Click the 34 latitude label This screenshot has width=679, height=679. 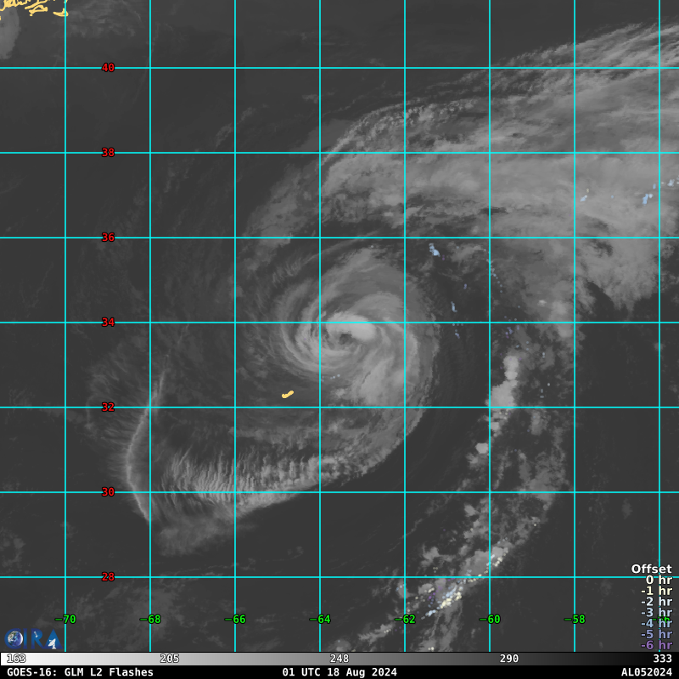tap(108, 323)
